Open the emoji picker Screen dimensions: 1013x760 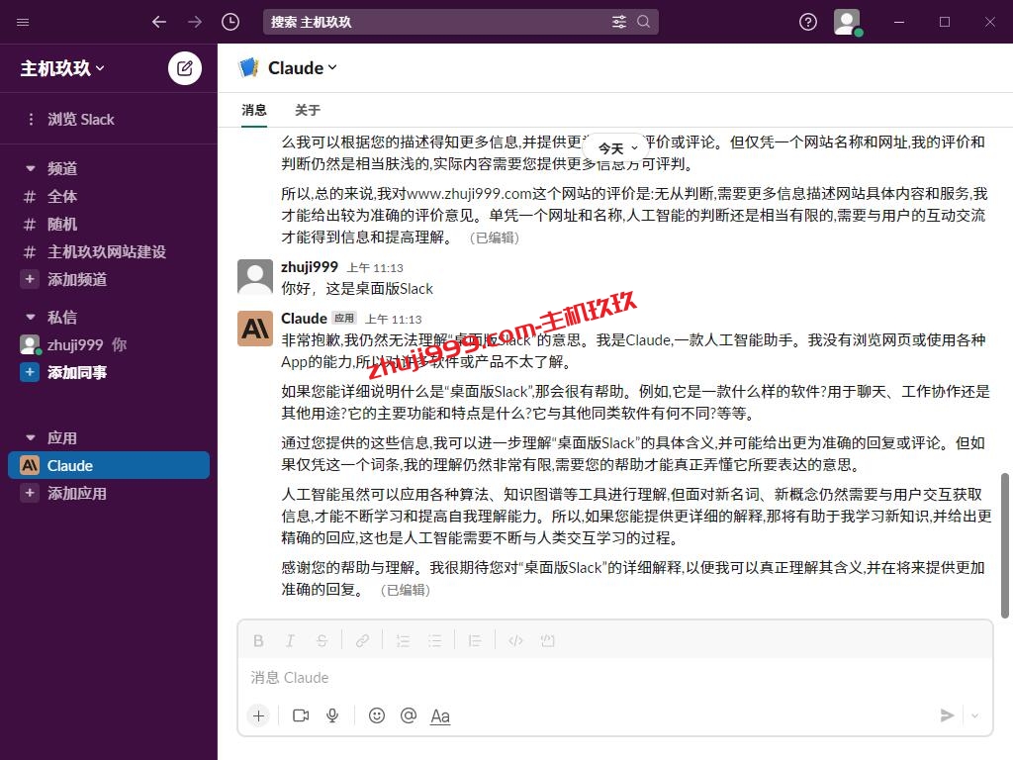[x=377, y=715]
